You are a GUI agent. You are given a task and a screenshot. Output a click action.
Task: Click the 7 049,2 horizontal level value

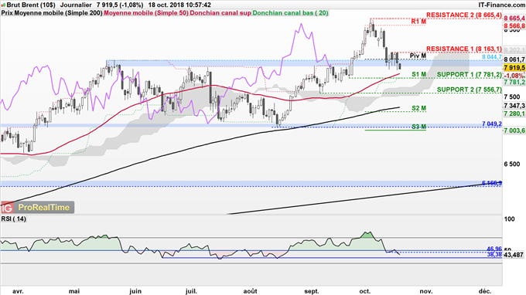tap(492, 124)
